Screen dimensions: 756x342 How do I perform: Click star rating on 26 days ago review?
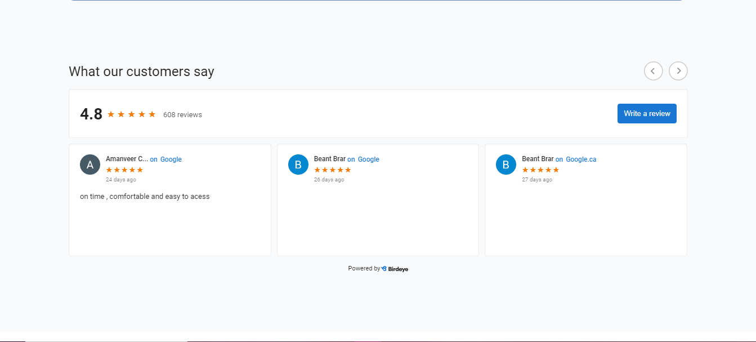tap(333, 170)
